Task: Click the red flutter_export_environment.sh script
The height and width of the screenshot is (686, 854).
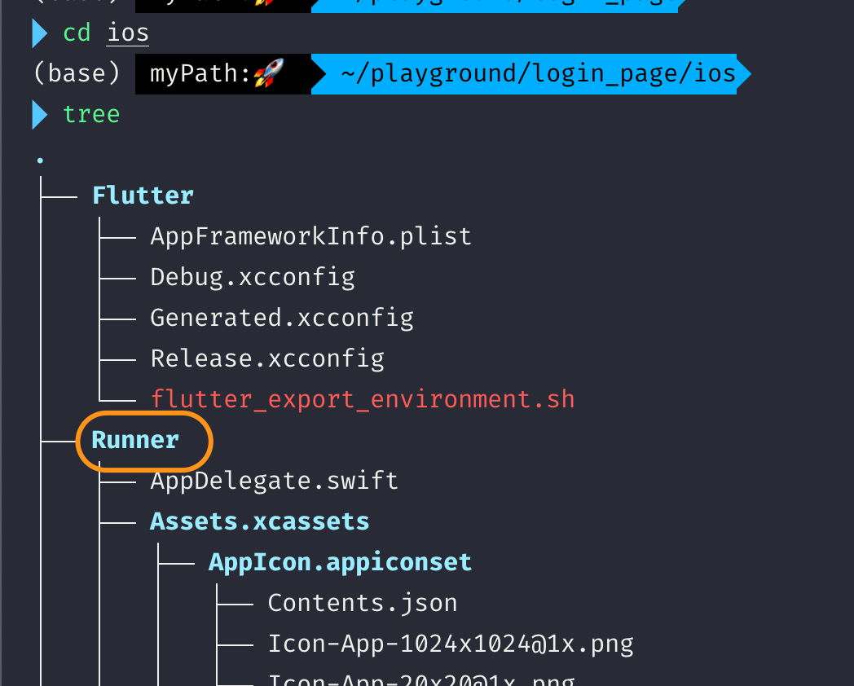Action: coord(363,399)
